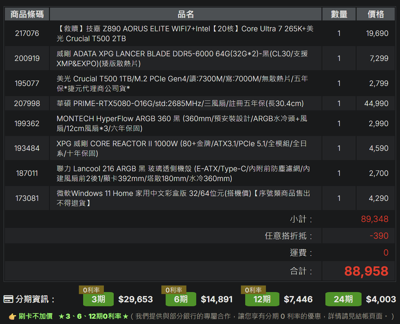400x324 pixels.
Task: Click the quantity 1 in the RTX5080 row
Action: click(x=339, y=104)
